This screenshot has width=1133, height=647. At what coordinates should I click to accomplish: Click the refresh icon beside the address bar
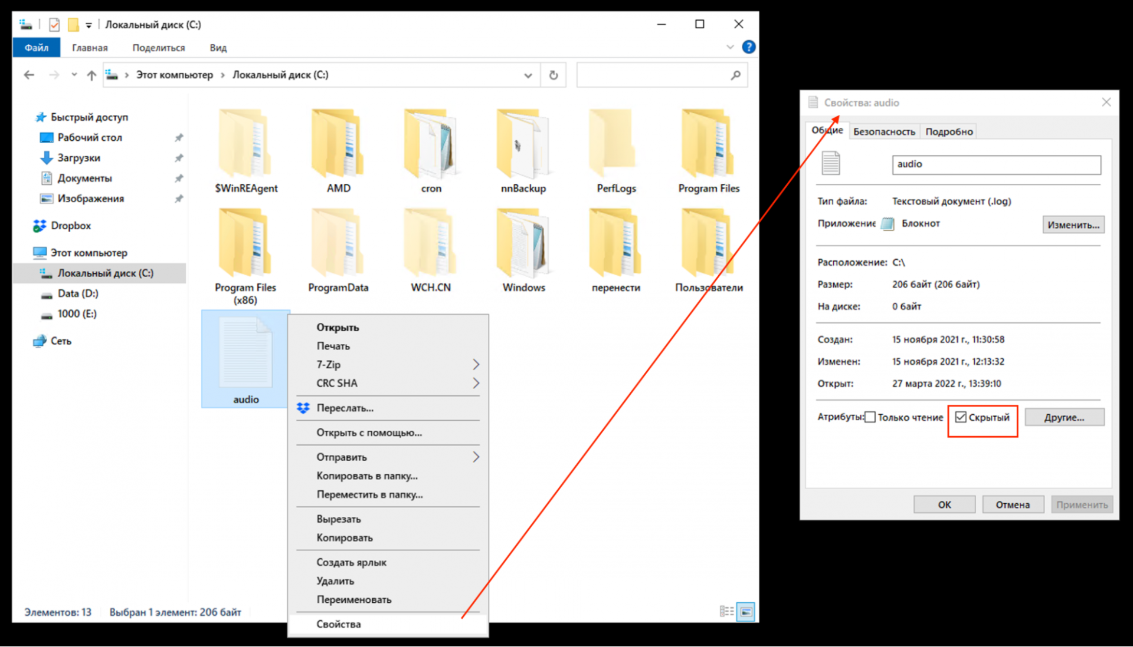553,75
